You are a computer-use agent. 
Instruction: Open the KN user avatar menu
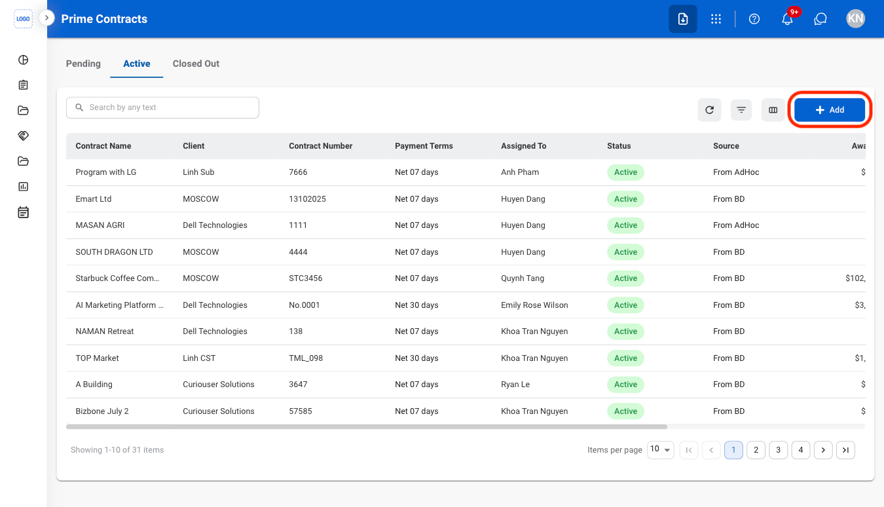pos(855,19)
